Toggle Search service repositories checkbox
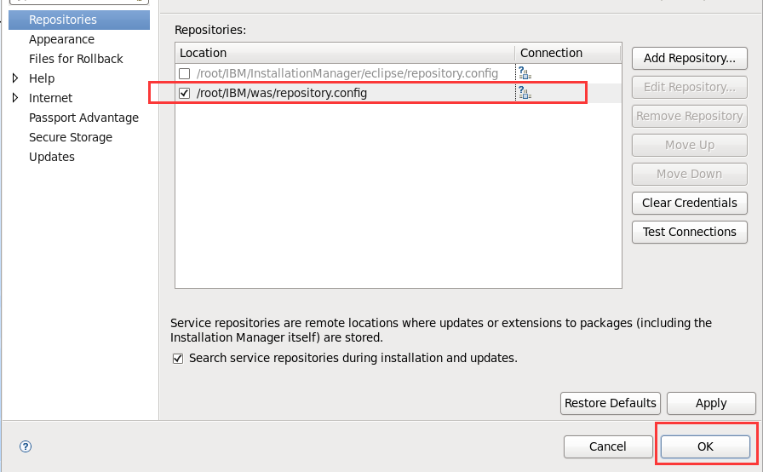763x472 pixels. point(178,359)
